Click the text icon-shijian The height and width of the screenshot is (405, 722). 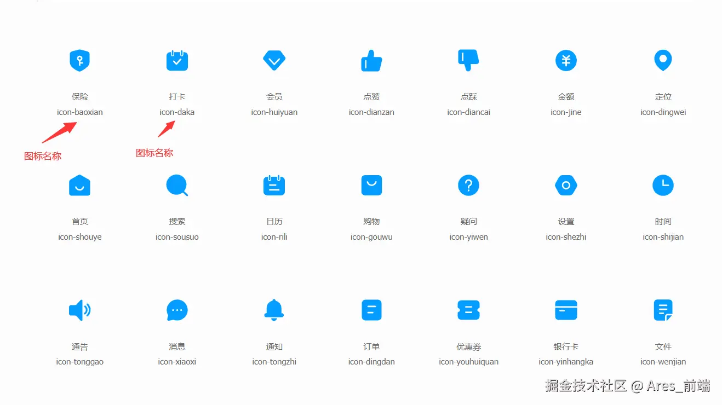(x=663, y=237)
